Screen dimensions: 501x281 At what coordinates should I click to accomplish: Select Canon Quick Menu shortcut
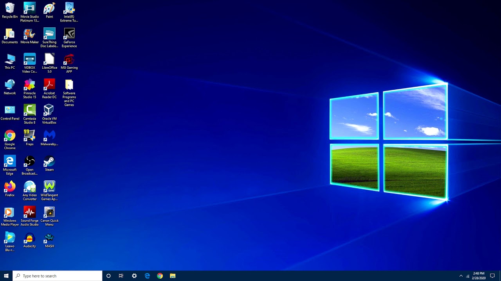(x=49, y=216)
